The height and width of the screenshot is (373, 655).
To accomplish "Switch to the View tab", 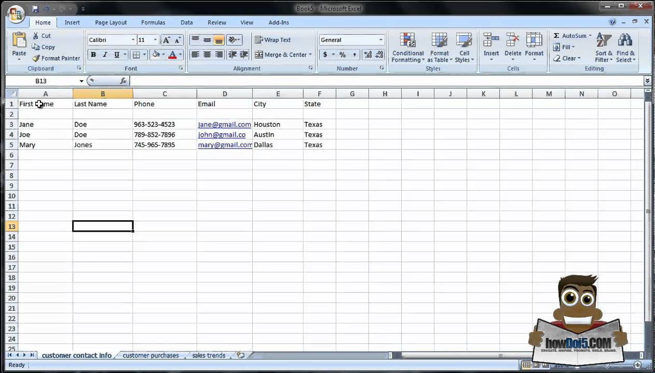I will tap(247, 23).
